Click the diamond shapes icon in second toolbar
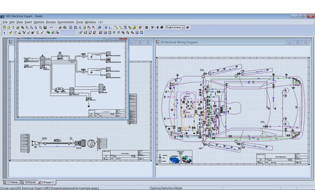This screenshot has height=190, width=315. point(53,33)
